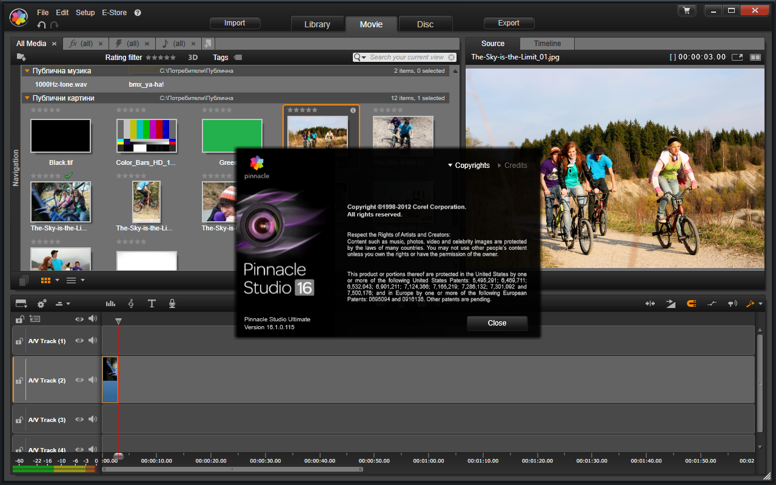Switch to the Disc tab
The height and width of the screenshot is (485, 776).
426,24
